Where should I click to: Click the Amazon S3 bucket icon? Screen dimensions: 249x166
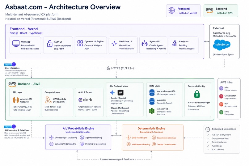click(x=152, y=111)
